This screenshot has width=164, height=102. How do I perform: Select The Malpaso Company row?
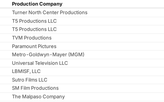[38, 97]
